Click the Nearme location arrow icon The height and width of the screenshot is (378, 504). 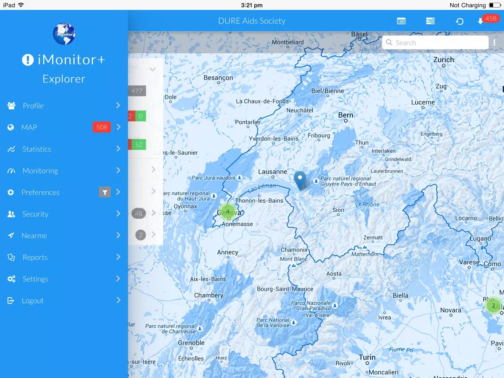11,236
